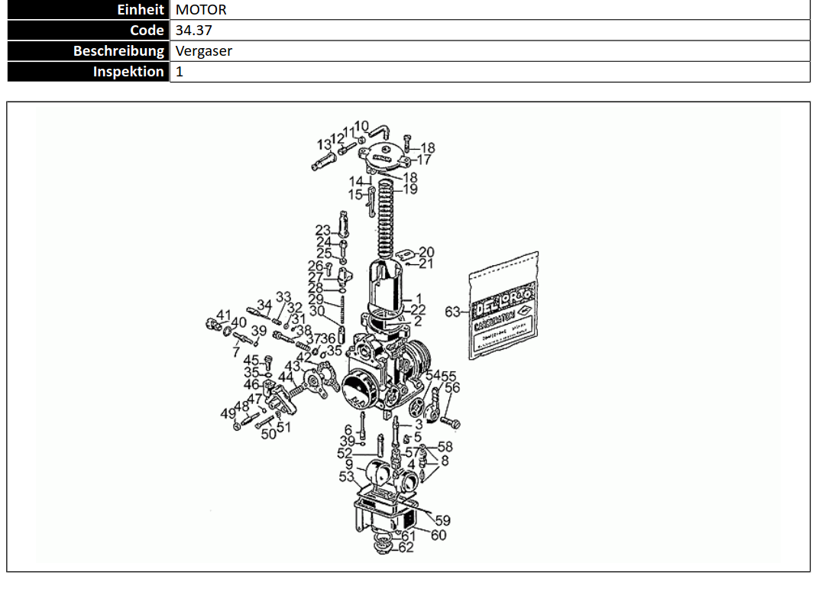Click part label 25
Screen dimensions: 835x592
[325, 254]
